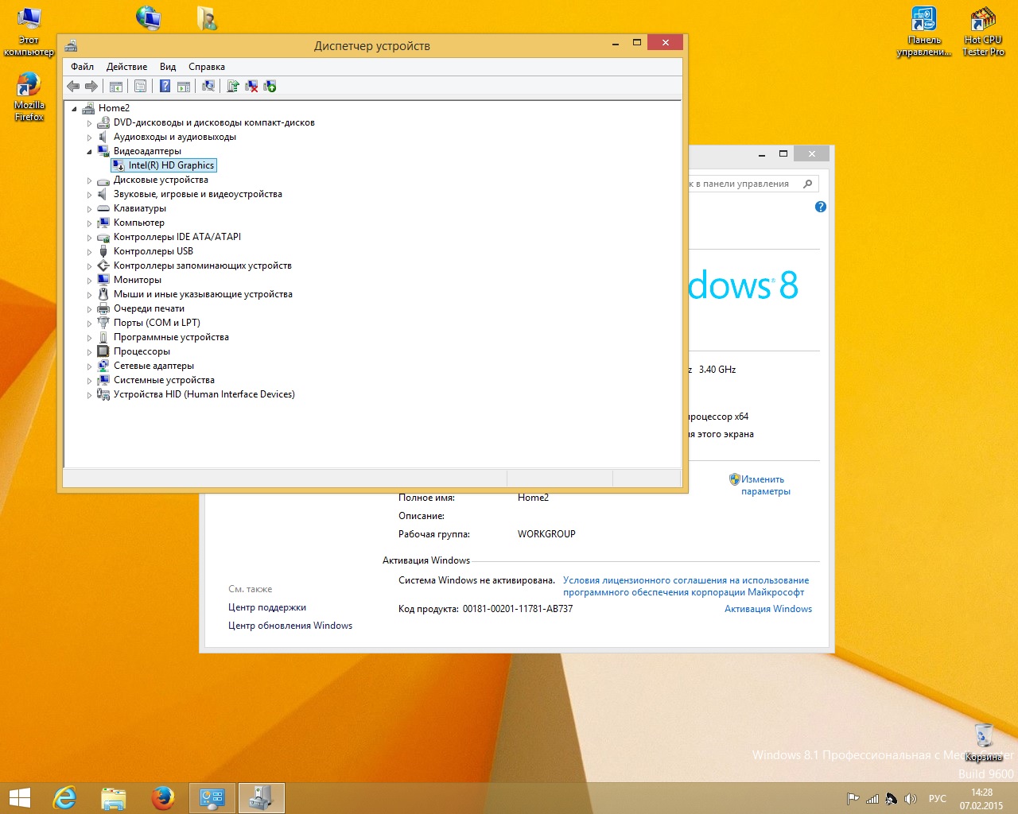Open Этот компьютер desktop icon
Screen dimensions: 1018x814
29,32
